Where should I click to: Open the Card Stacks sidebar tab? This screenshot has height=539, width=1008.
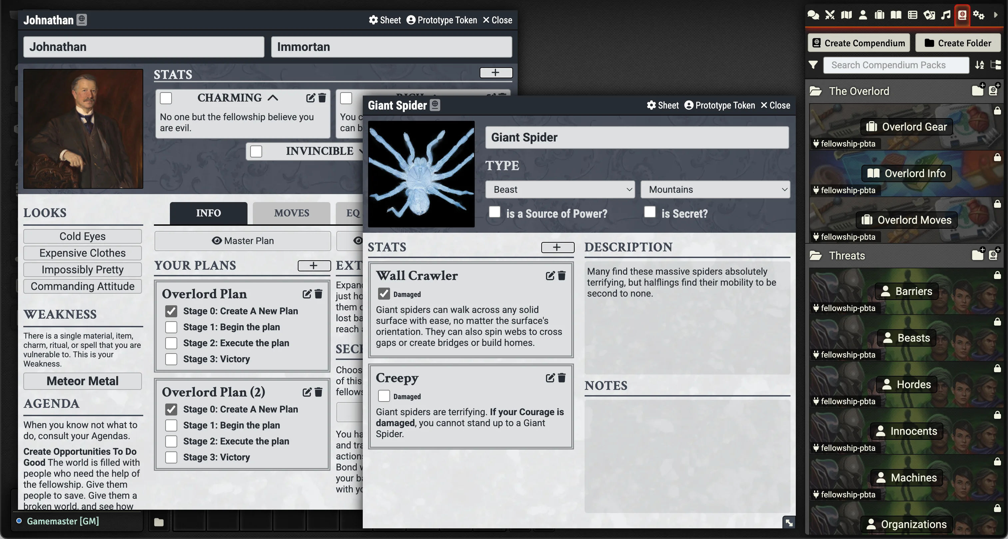point(929,15)
